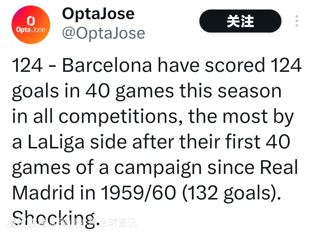This screenshot has width=316, height=233.
Task: Click the word LaLiga in the tweet
Action: click(x=56, y=142)
